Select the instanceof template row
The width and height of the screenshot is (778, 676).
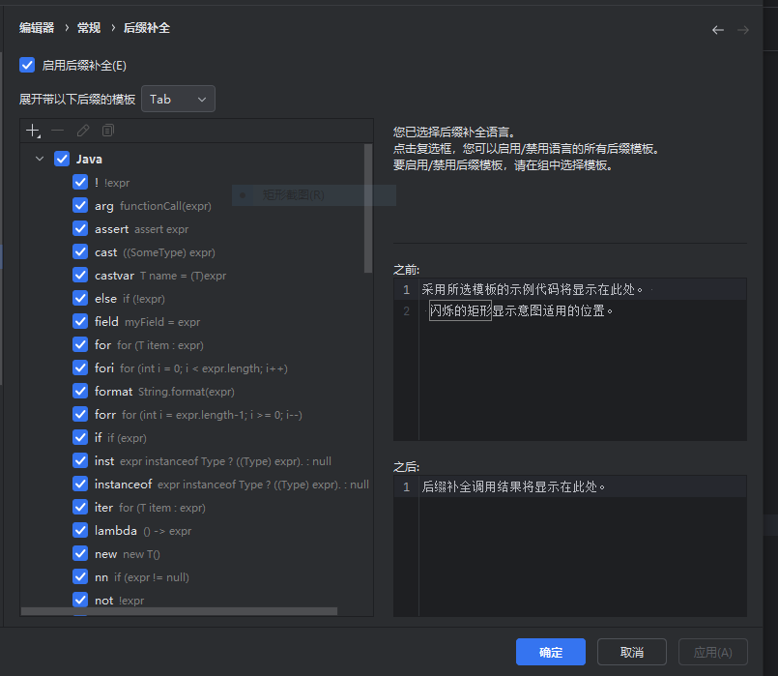coord(196,484)
